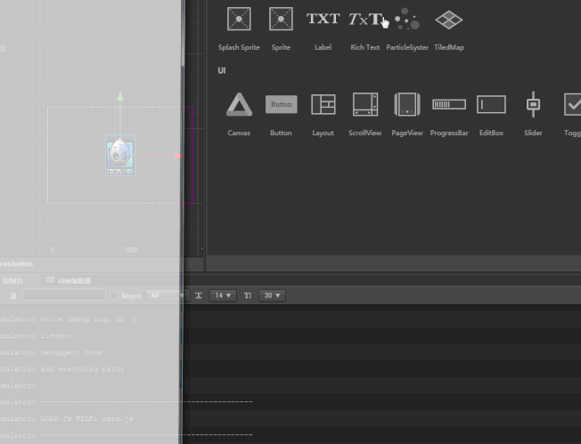Select the Splash Sprite node icon

[239, 19]
